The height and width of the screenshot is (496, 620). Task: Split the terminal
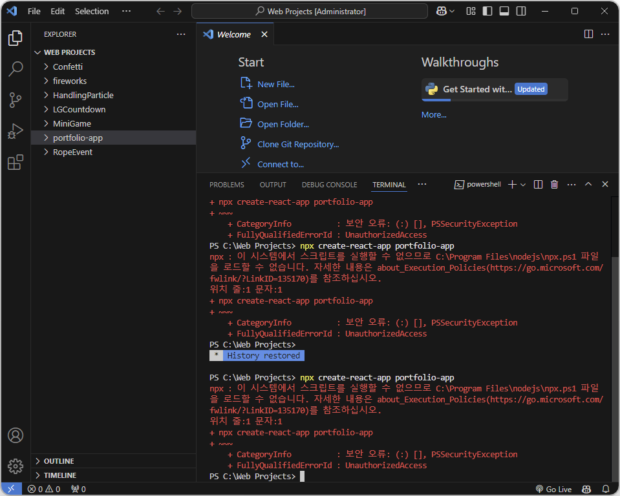538,185
